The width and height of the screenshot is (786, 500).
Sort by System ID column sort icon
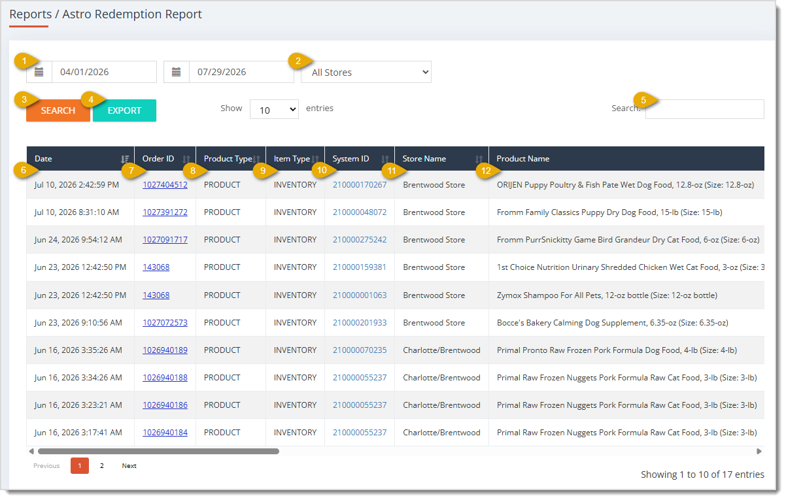coord(385,159)
